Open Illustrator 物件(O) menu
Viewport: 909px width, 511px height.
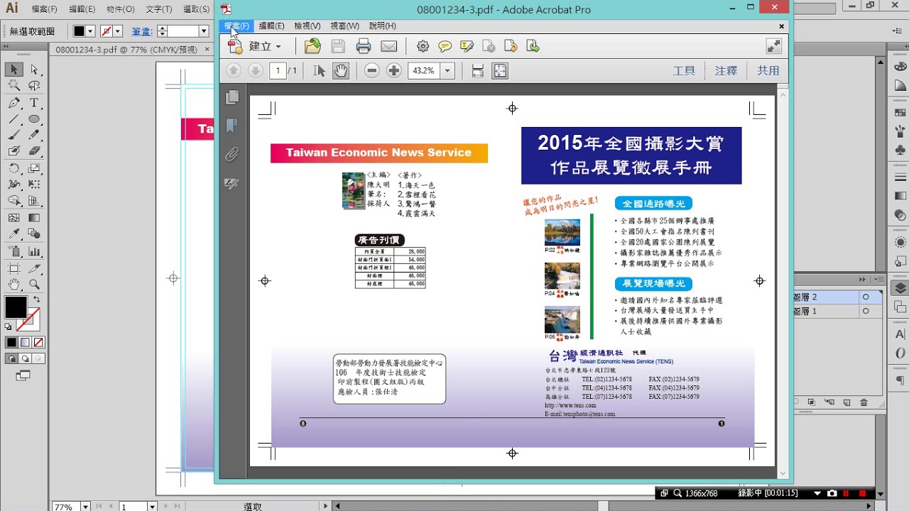coord(120,9)
